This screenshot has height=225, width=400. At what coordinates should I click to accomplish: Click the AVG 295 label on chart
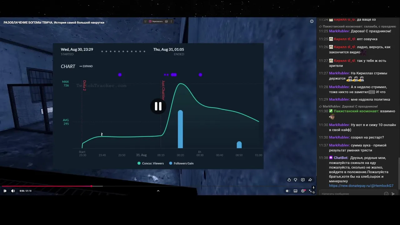66,122
